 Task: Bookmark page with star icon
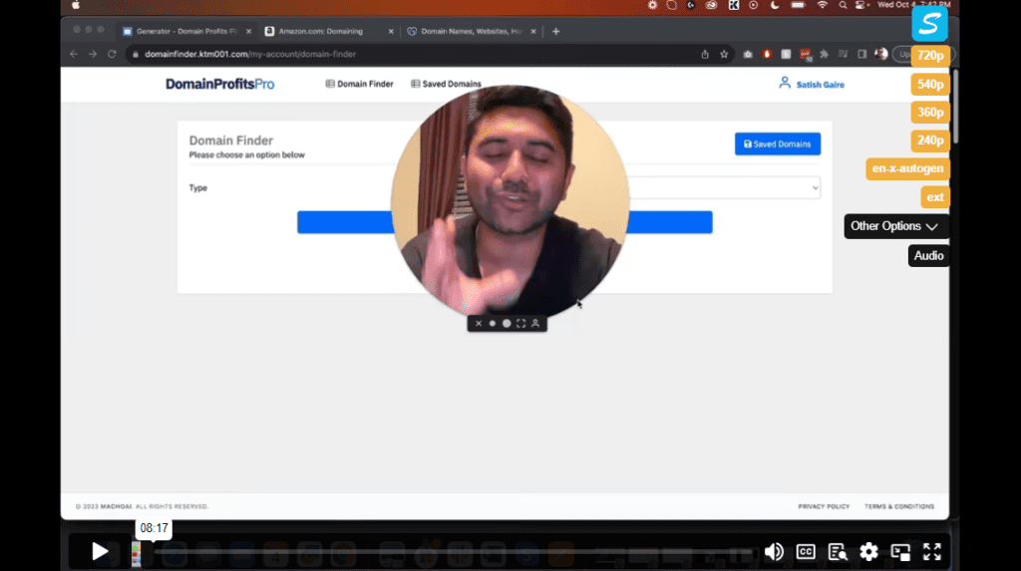click(x=724, y=54)
